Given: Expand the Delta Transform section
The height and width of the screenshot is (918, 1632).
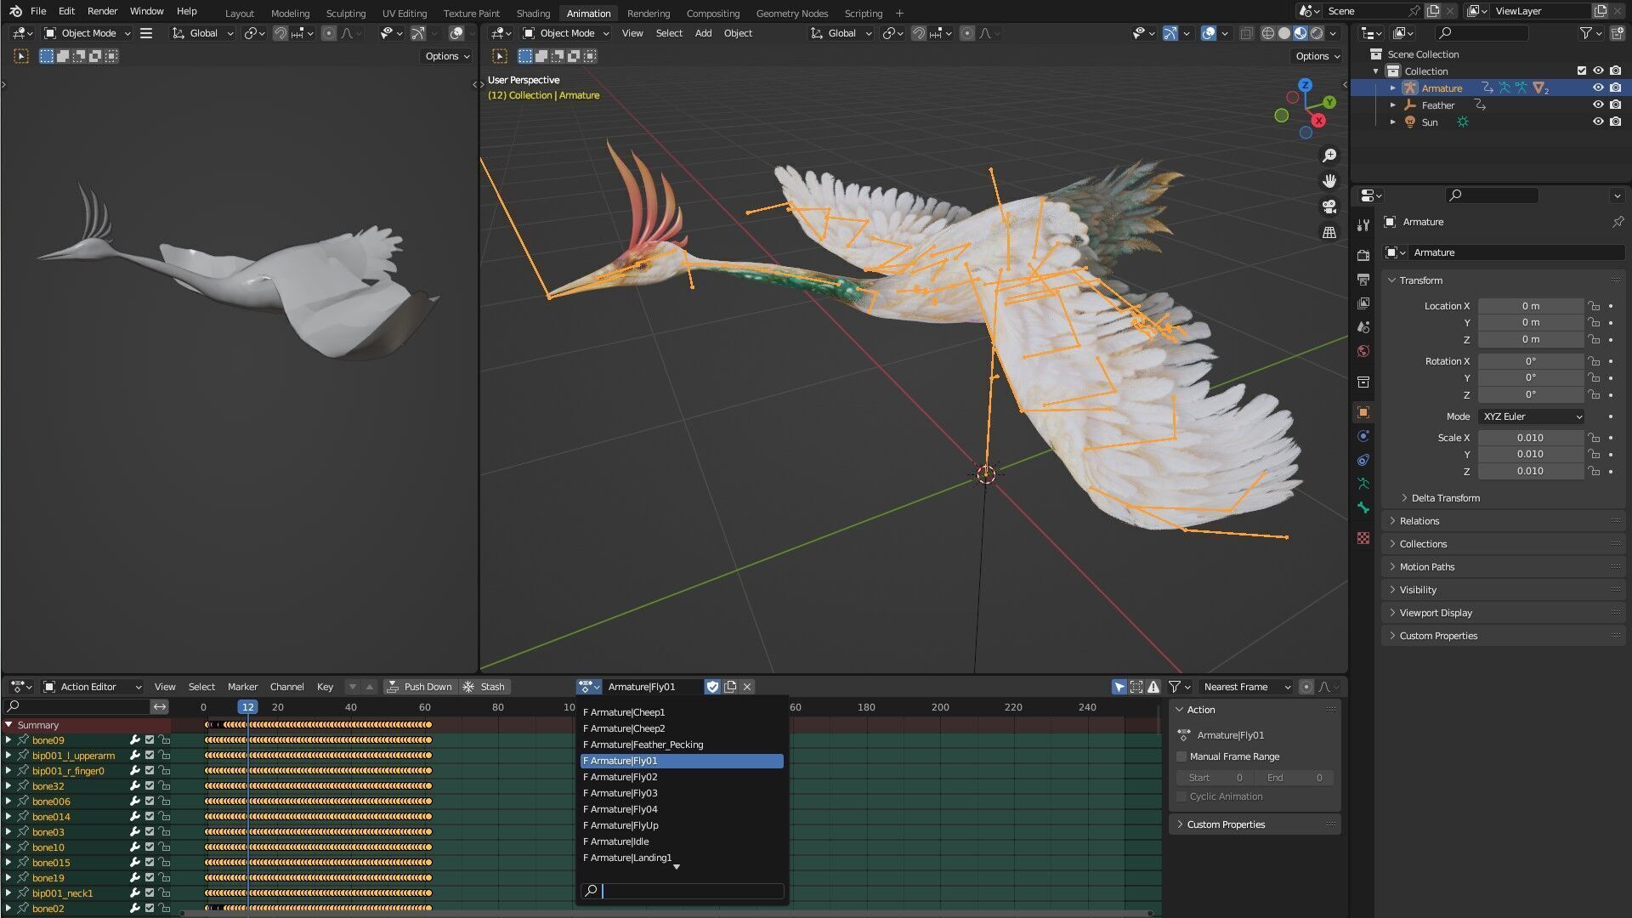Looking at the screenshot, I should click(x=1445, y=498).
